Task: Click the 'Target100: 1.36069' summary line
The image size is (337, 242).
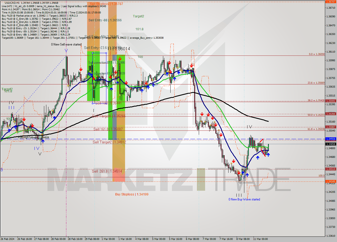Action: point(83,38)
